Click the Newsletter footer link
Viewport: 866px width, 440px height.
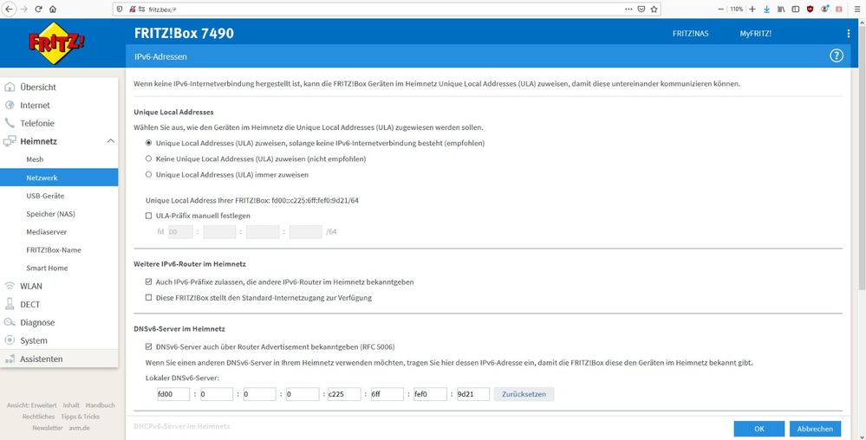point(48,428)
